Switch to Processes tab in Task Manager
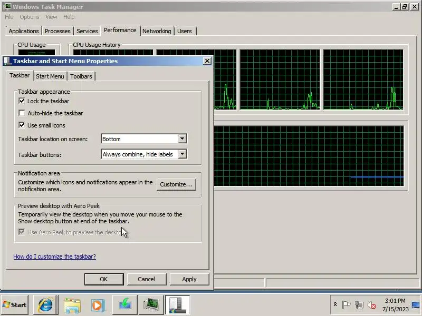Viewport: 422px width, 316px height. click(57, 31)
